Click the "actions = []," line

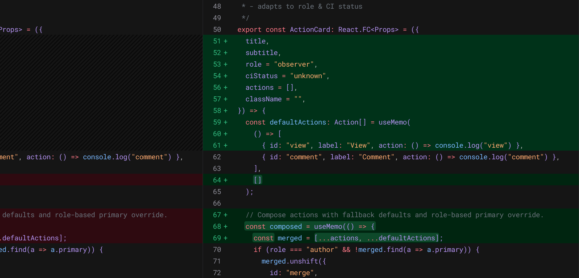coord(271,87)
